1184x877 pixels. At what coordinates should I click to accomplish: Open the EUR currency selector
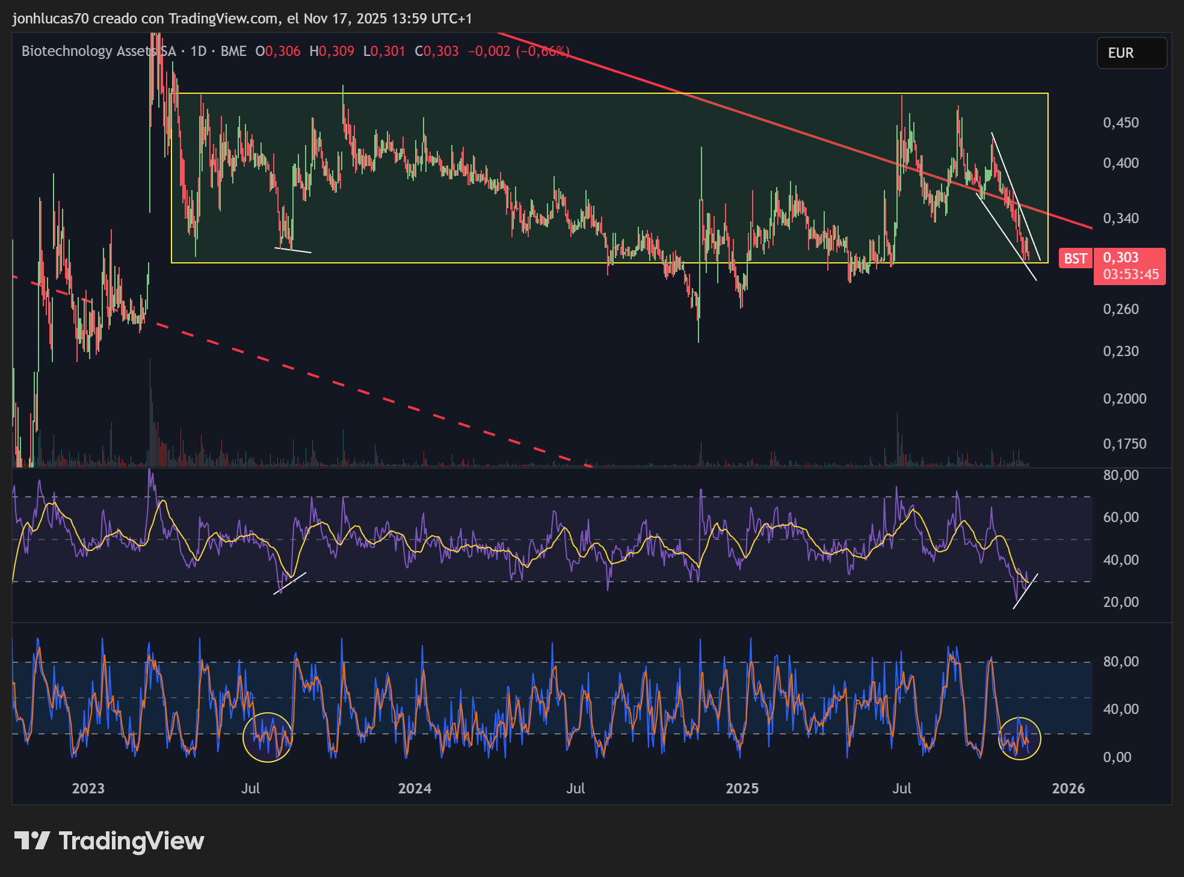1132,53
